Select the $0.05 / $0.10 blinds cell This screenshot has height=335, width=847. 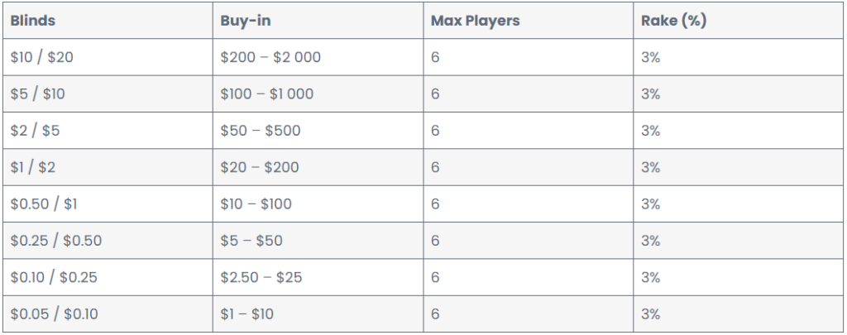[x=108, y=314]
